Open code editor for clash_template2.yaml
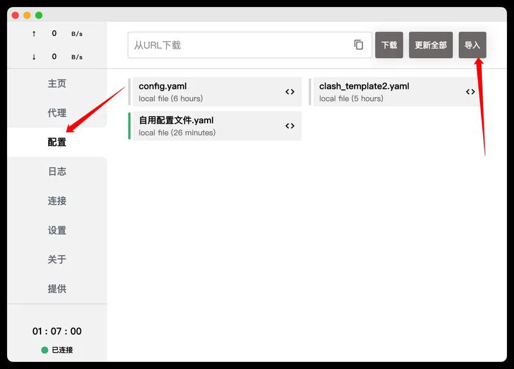Viewport: 514px width, 369px height. tap(470, 92)
